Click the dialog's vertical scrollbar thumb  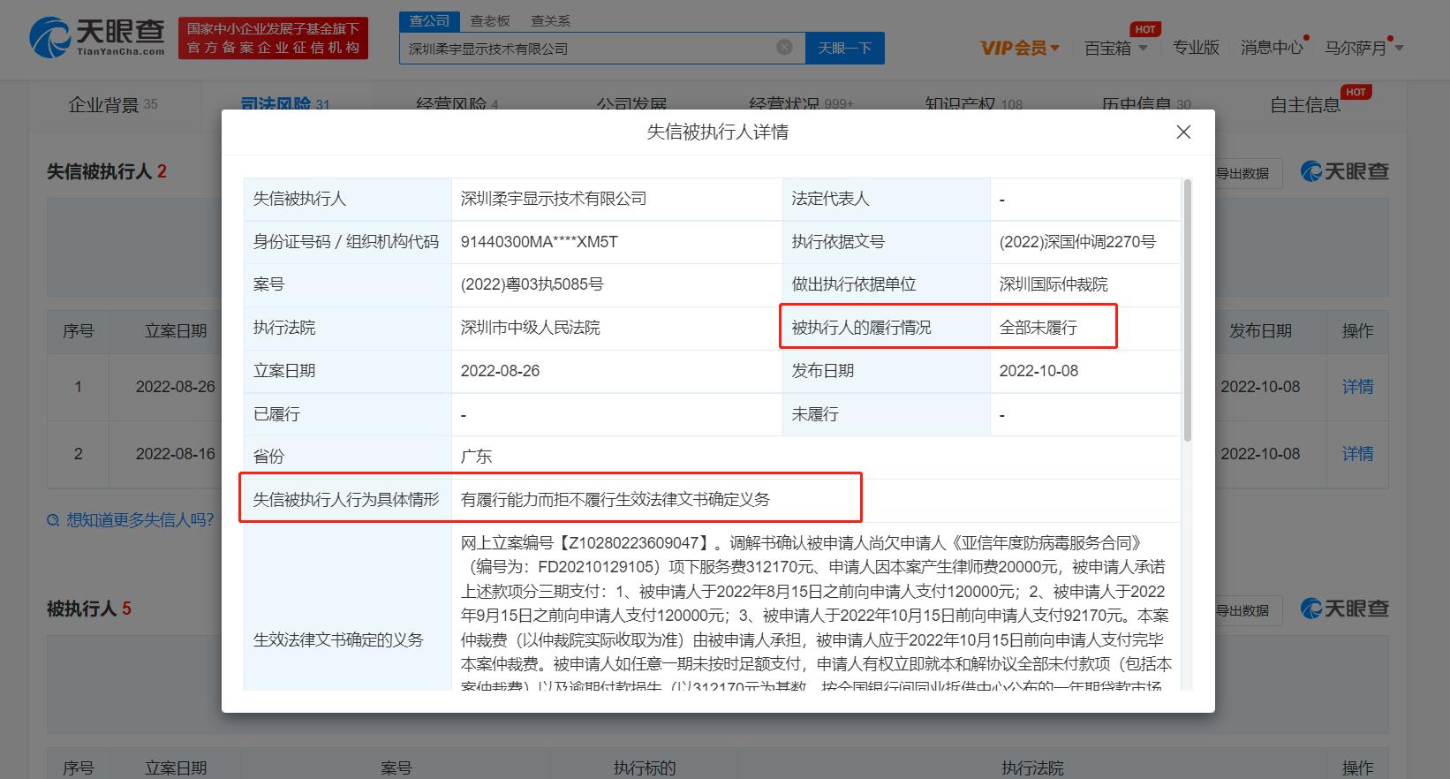pyautogui.click(x=1188, y=309)
